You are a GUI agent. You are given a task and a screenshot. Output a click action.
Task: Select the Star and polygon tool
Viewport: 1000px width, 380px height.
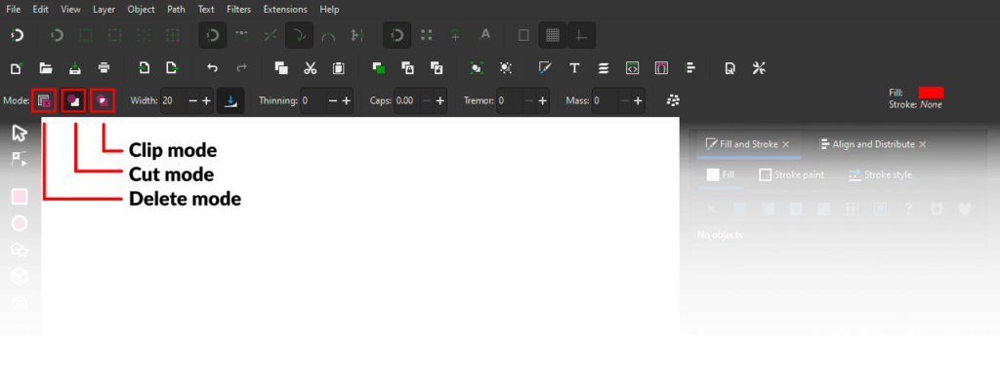[20, 250]
